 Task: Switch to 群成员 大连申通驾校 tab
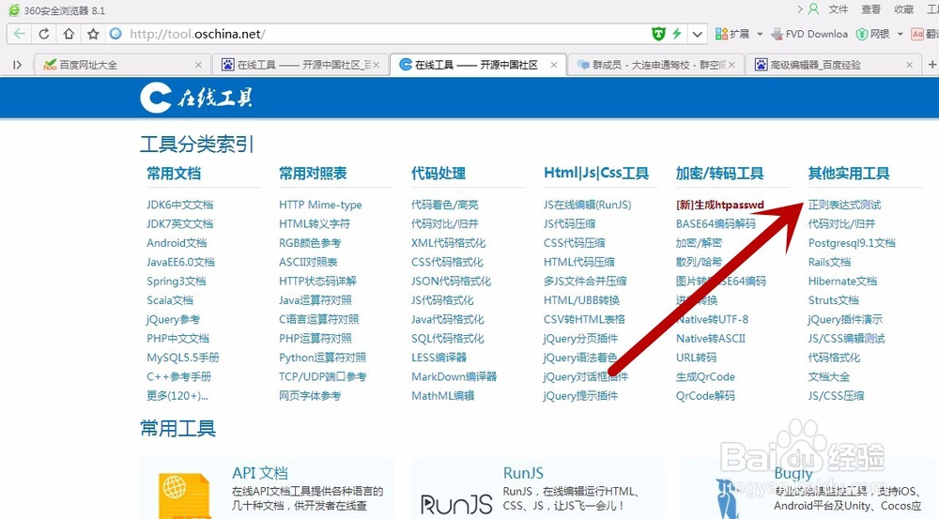pos(657,65)
